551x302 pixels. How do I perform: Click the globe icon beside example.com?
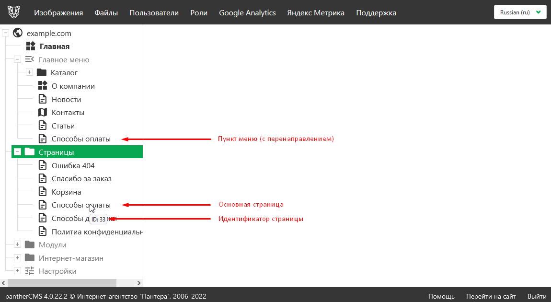pyautogui.click(x=18, y=33)
